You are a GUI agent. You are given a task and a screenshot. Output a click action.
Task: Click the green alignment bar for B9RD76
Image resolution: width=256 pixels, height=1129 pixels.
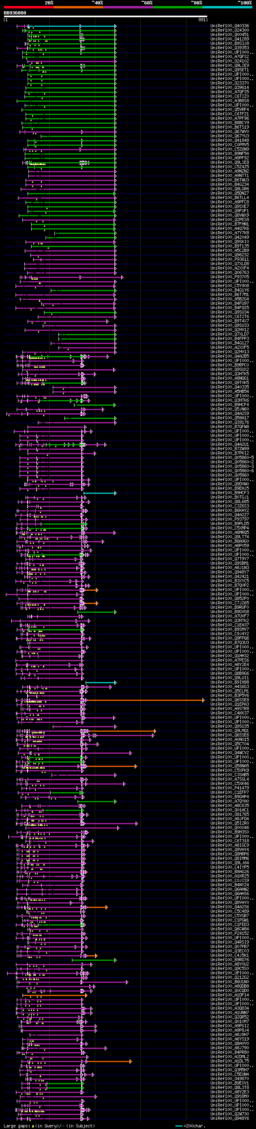[x=94, y=960]
